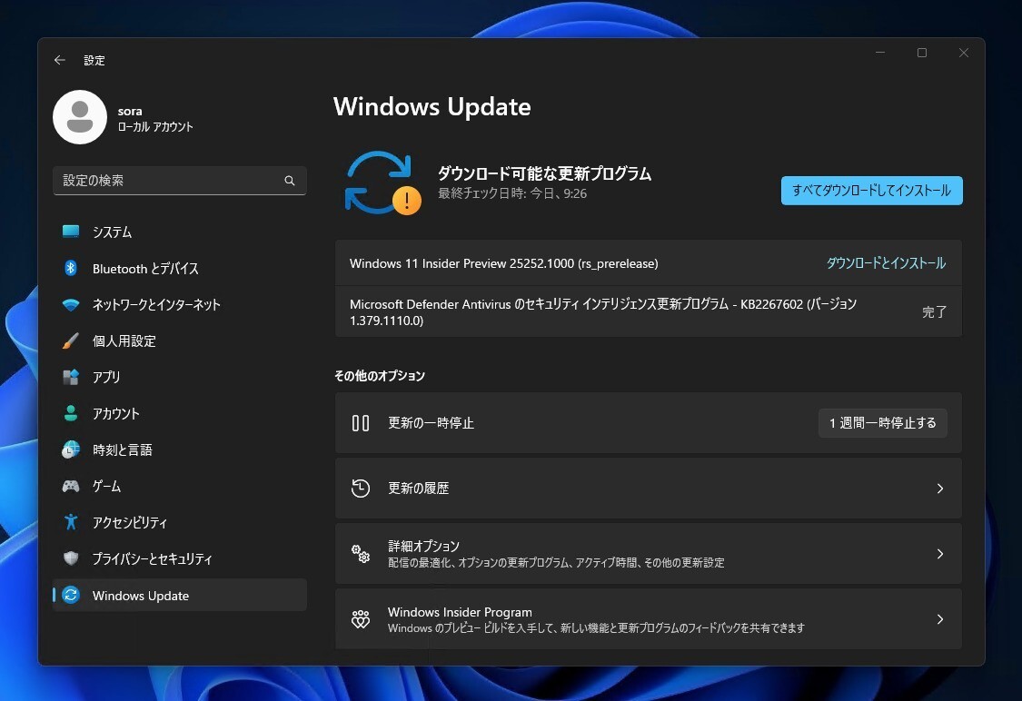Open アプリ settings via the apps icon

[x=71, y=377]
